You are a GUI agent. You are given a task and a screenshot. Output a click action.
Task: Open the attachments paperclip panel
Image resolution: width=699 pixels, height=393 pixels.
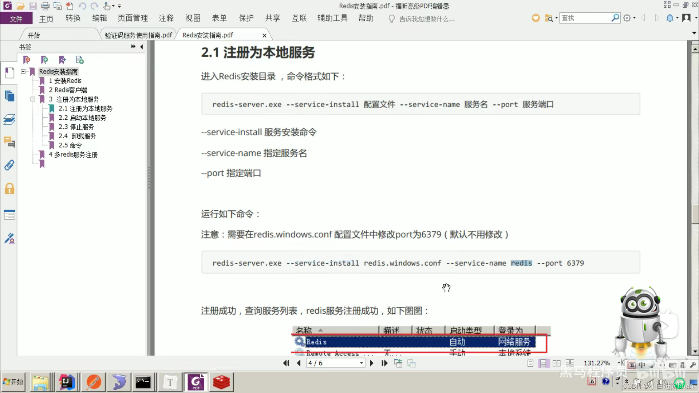10,165
